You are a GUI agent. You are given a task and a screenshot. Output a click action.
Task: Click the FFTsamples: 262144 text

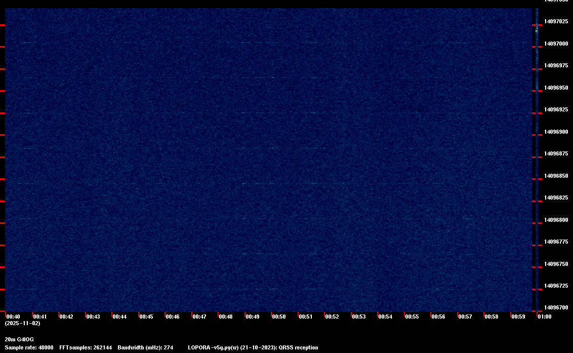(86, 347)
